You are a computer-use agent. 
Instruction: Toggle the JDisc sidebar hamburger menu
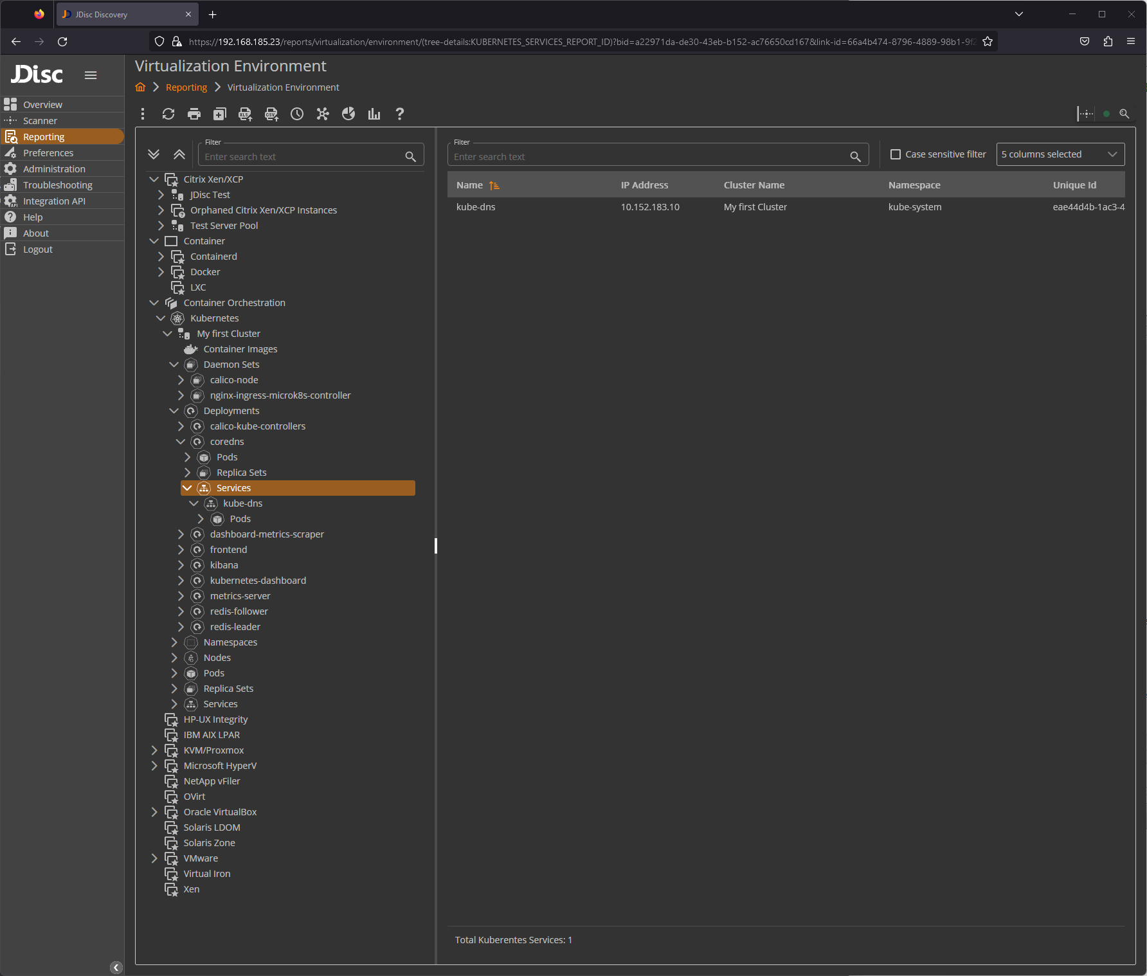[91, 75]
